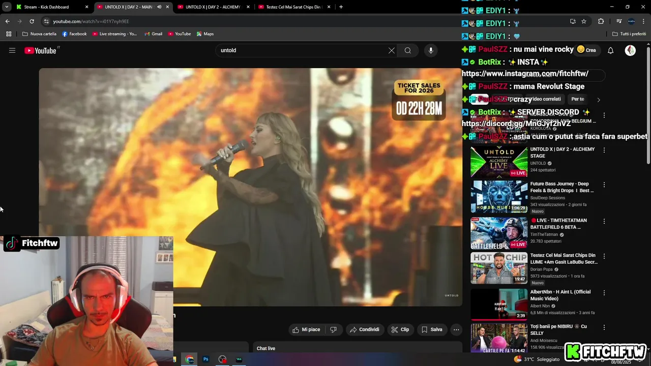Image resolution: width=651 pixels, height=366 pixels.
Task: Open the Future Bass Journey video thumbnail
Action: pyautogui.click(x=499, y=197)
